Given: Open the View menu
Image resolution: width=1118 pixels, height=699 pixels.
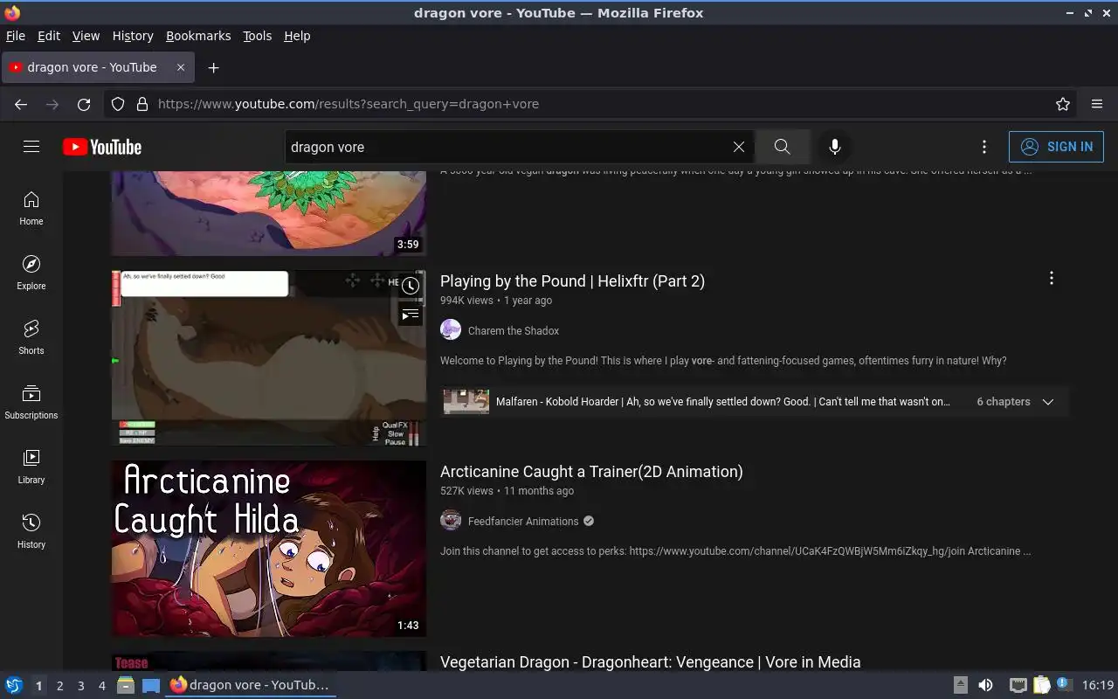Looking at the screenshot, I should [86, 36].
